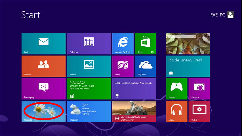This screenshot has width=242, height=136.
Task: Click the FAE-PC account name
Action: [x=218, y=15]
